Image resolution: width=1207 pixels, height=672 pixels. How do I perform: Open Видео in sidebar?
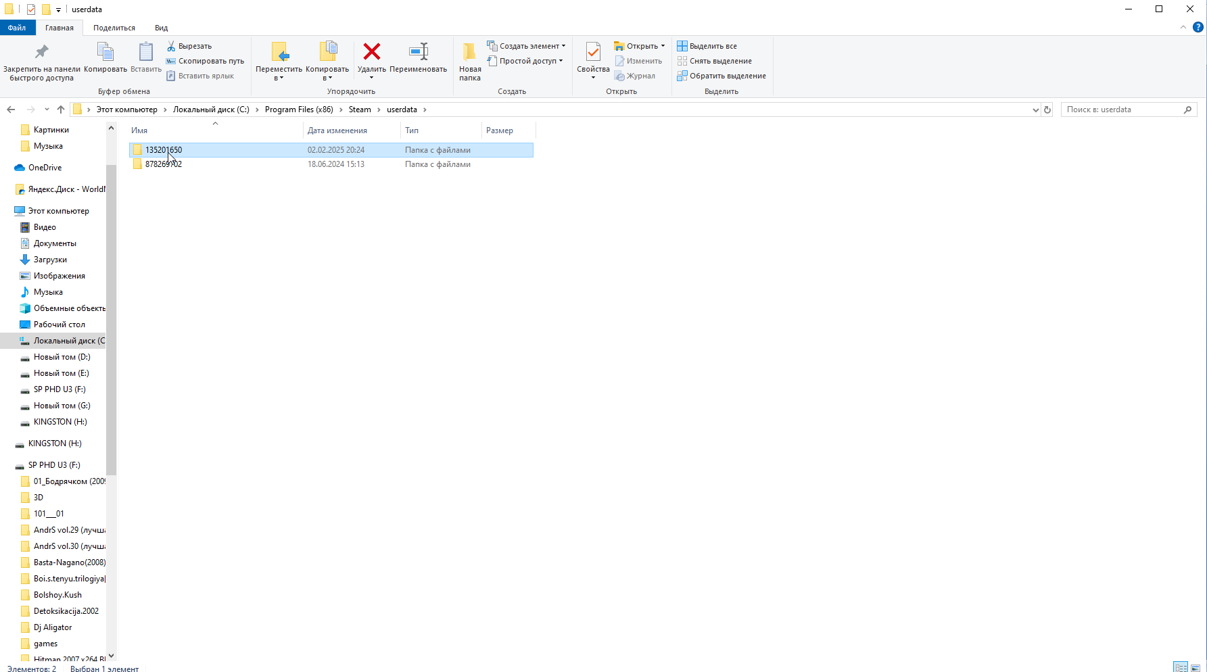click(x=45, y=227)
